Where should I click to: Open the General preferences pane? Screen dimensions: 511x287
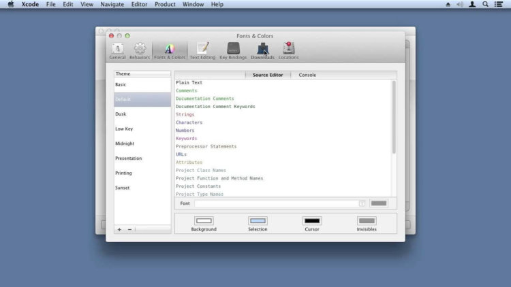[x=117, y=51]
